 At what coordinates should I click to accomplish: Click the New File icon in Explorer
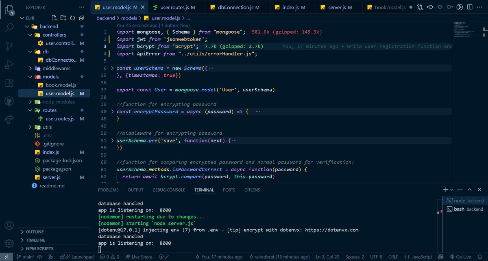(54, 18)
